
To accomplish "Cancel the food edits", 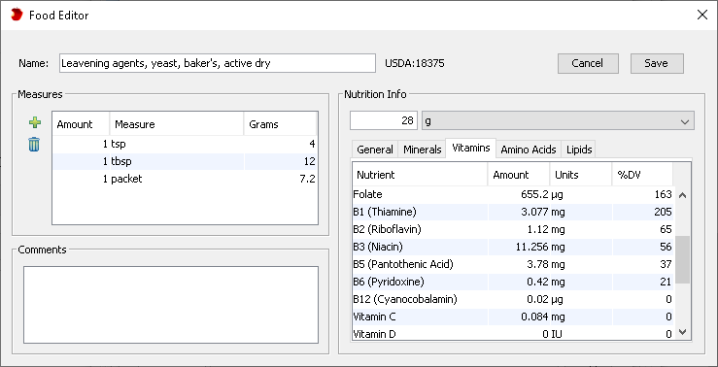I will (588, 63).
